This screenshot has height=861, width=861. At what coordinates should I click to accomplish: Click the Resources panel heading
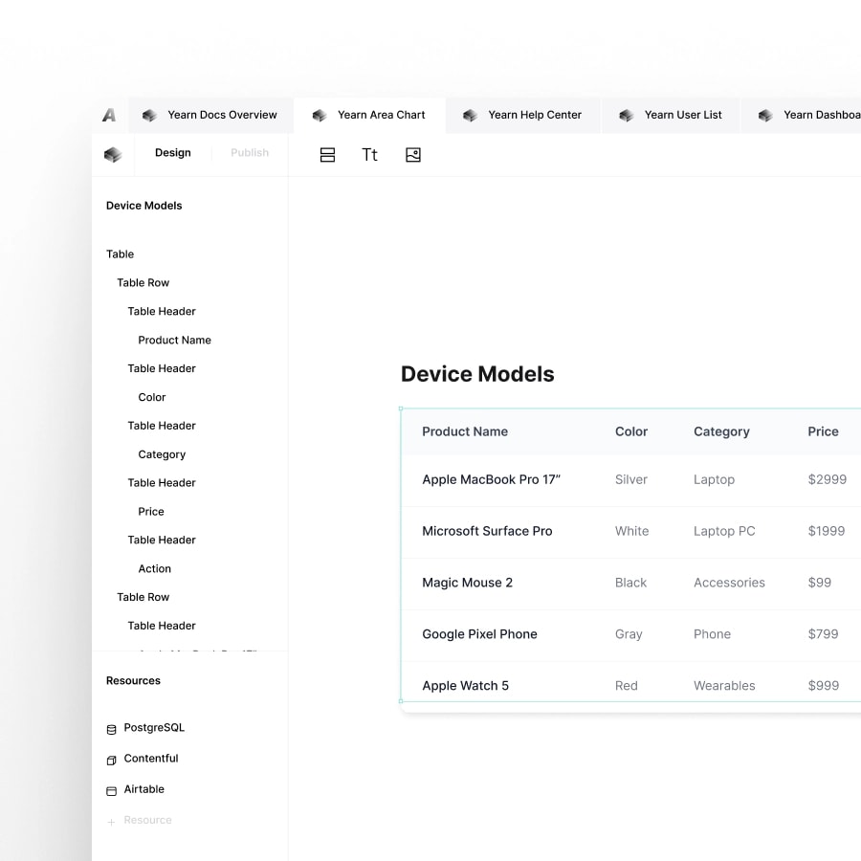(133, 680)
